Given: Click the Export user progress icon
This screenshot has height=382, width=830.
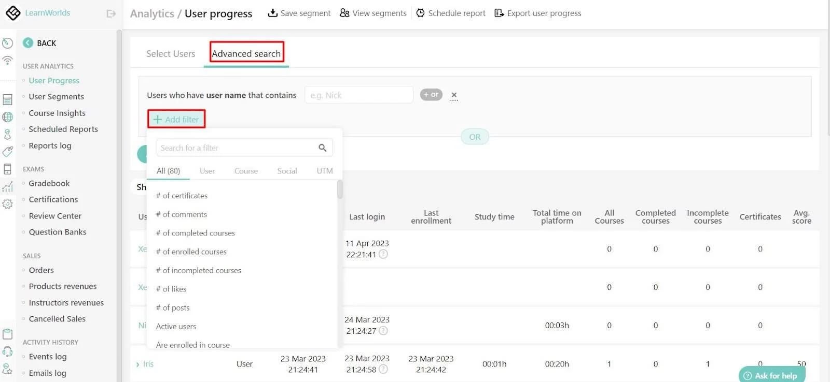Looking at the screenshot, I should 499,13.
